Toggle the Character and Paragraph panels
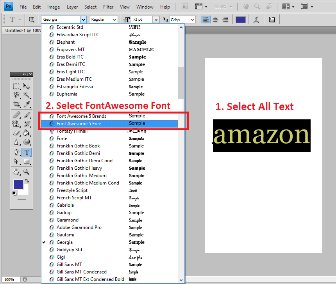The width and height of the screenshot is (336, 284). 272,20
